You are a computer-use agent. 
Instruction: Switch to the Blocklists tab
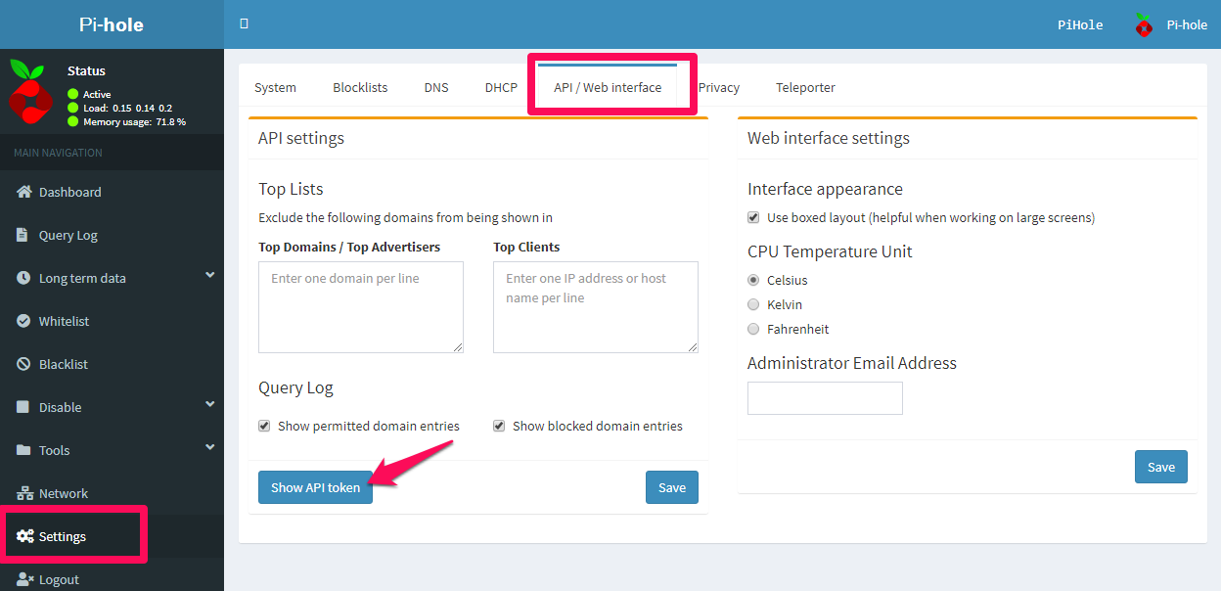click(360, 87)
